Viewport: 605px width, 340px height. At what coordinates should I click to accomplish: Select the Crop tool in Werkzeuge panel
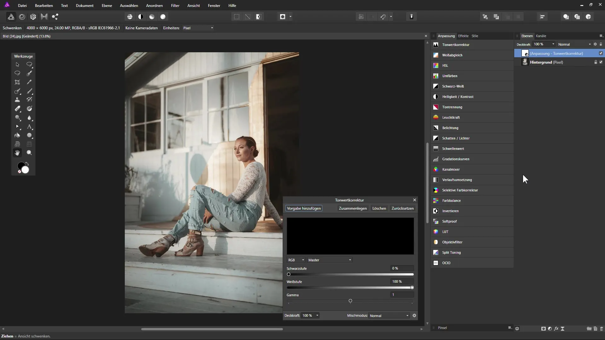pyautogui.click(x=17, y=82)
